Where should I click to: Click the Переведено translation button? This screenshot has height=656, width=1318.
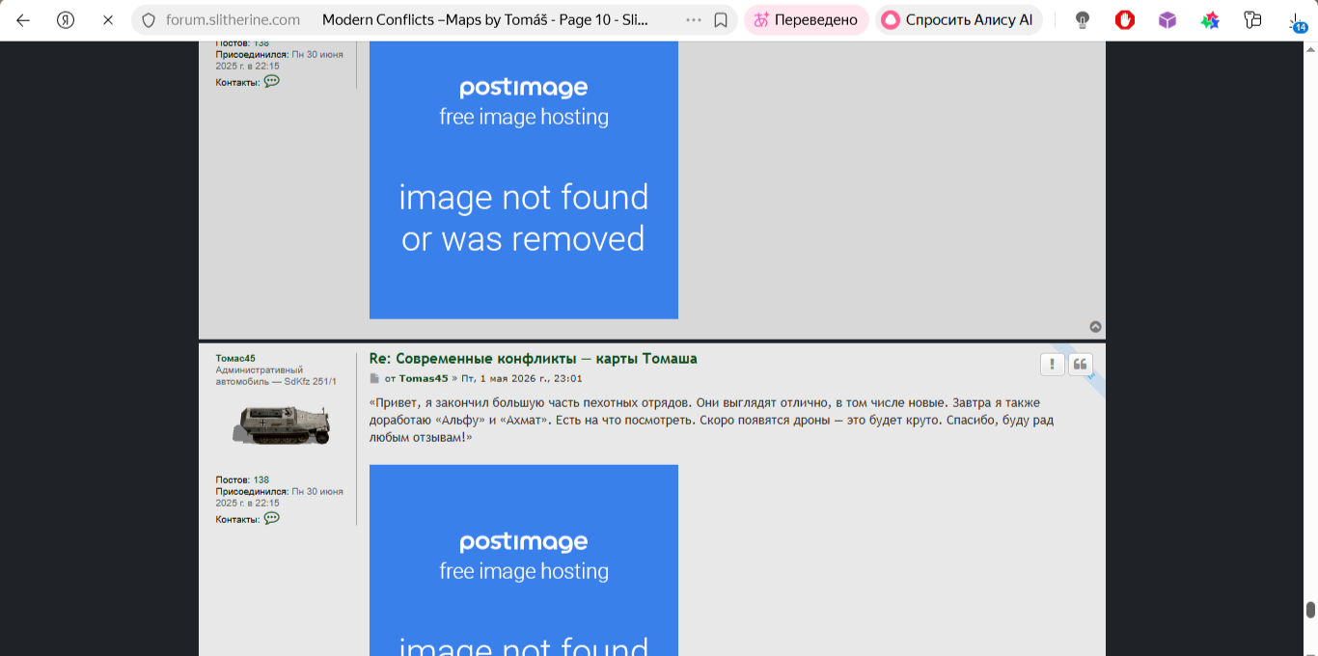(x=807, y=19)
